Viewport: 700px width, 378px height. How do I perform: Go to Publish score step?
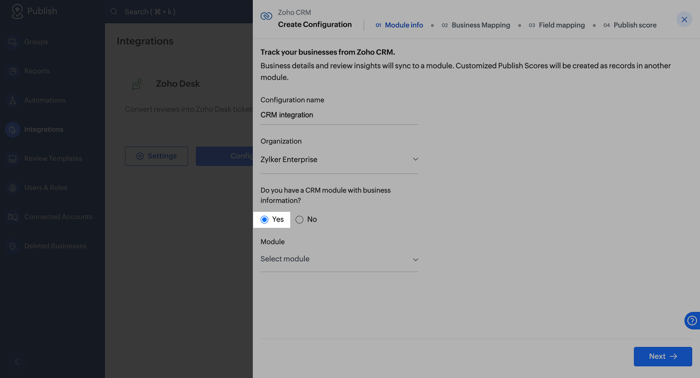[630, 25]
